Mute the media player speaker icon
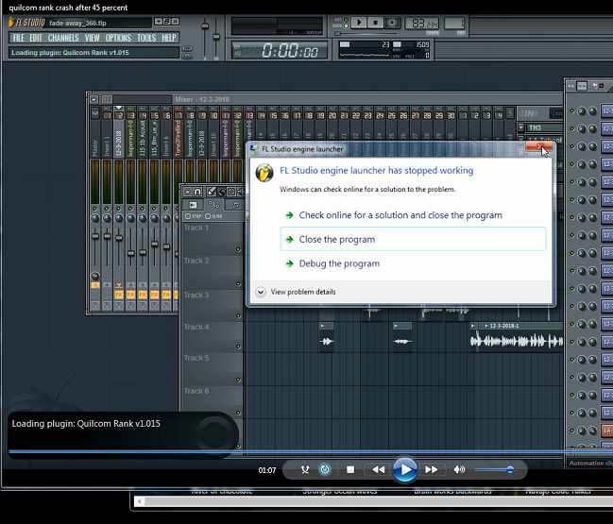613x524 pixels. (x=459, y=469)
